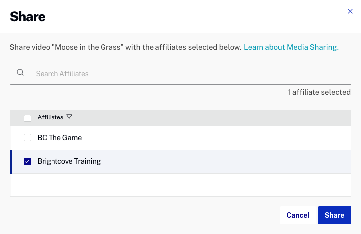This screenshot has height=234, width=361.
Task: Check the BC The Game checkbox
Action: [27, 138]
